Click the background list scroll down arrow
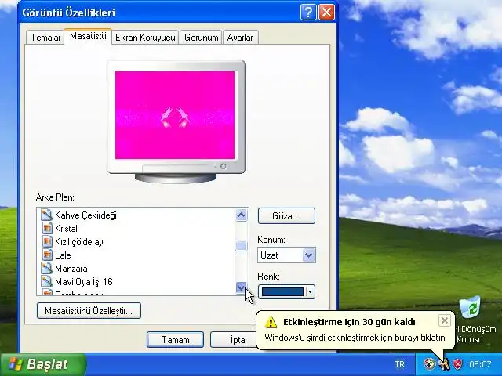Viewport: 502px width, 376px height. click(x=241, y=287)
